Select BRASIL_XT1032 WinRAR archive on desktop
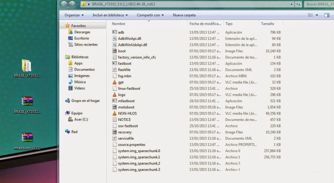 [27, 105]
